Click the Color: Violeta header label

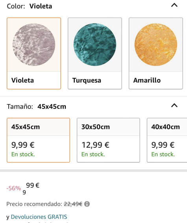tap(30, 6)
